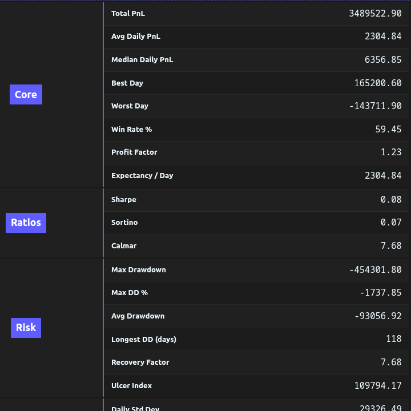This screenshot has width=411, height=411.
Task: Select the Worst Day metric label
Action: coord(130,106)
